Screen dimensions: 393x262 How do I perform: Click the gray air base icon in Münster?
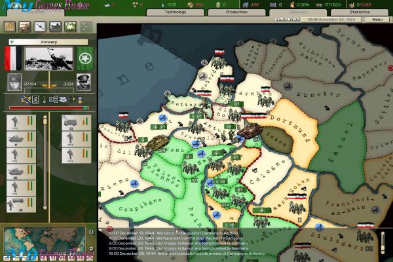pos(288,86)
